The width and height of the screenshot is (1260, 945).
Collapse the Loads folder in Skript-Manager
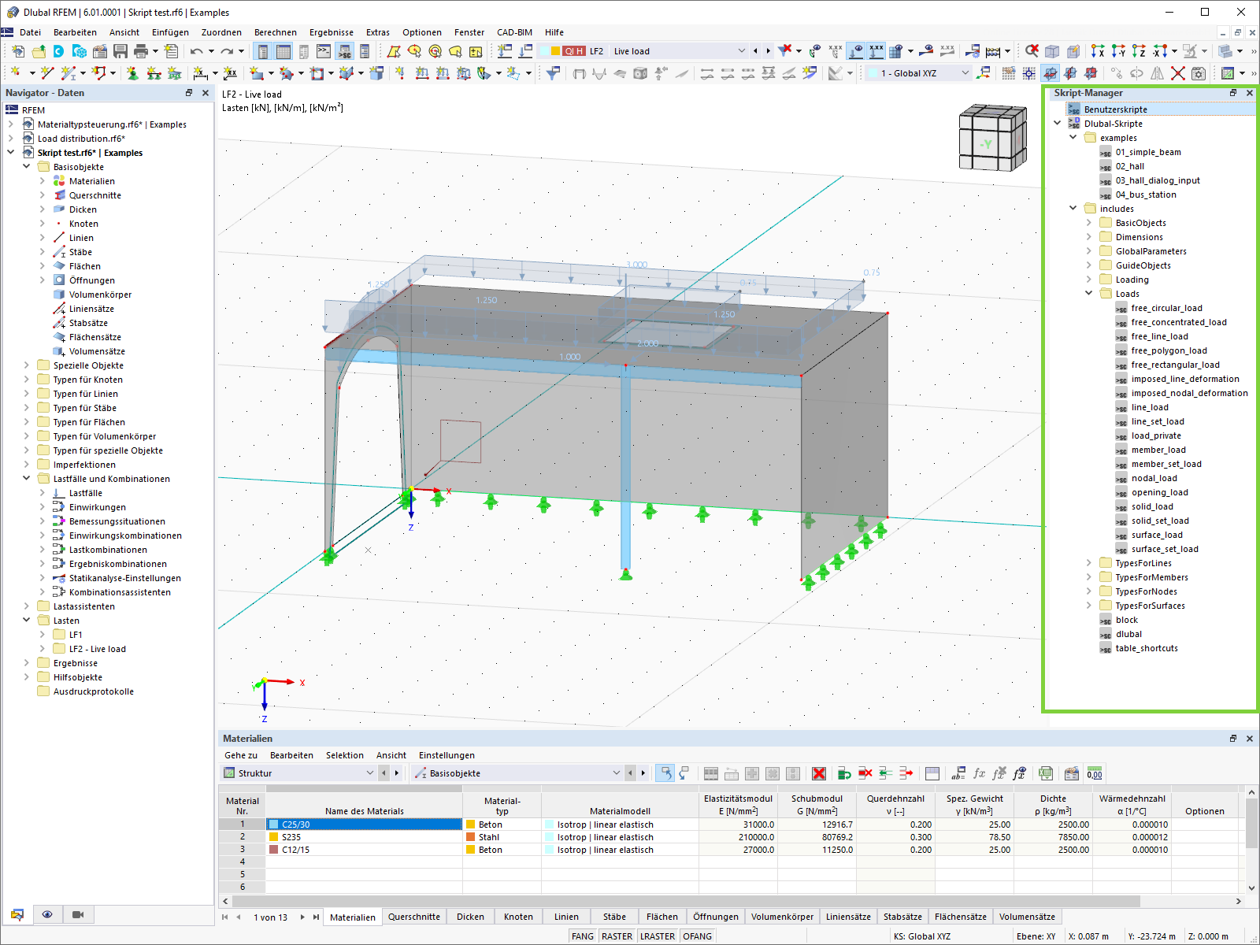1089,294
